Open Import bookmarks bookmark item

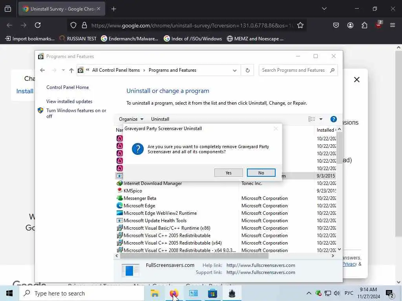pyautogui.click(x=30, y=39)
